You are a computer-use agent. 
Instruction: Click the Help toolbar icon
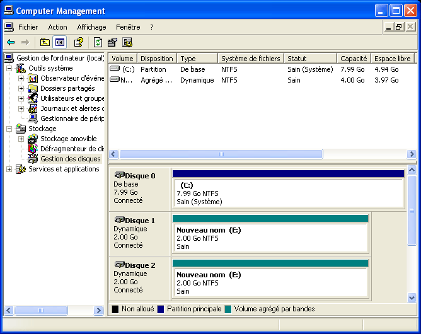point(79,42)
